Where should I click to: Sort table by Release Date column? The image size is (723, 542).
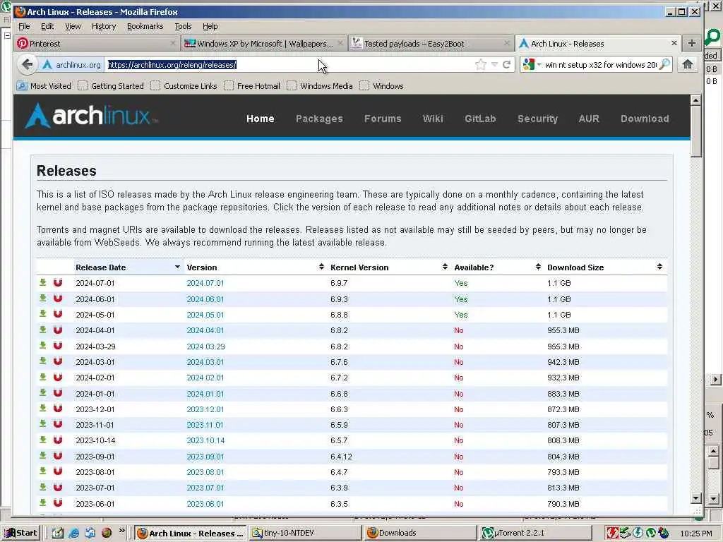click(x=129, y=267)
